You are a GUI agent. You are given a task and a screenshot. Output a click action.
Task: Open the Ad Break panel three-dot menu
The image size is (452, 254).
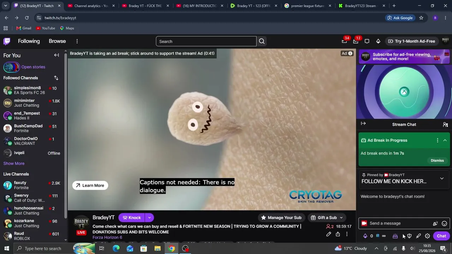(438, 140)
